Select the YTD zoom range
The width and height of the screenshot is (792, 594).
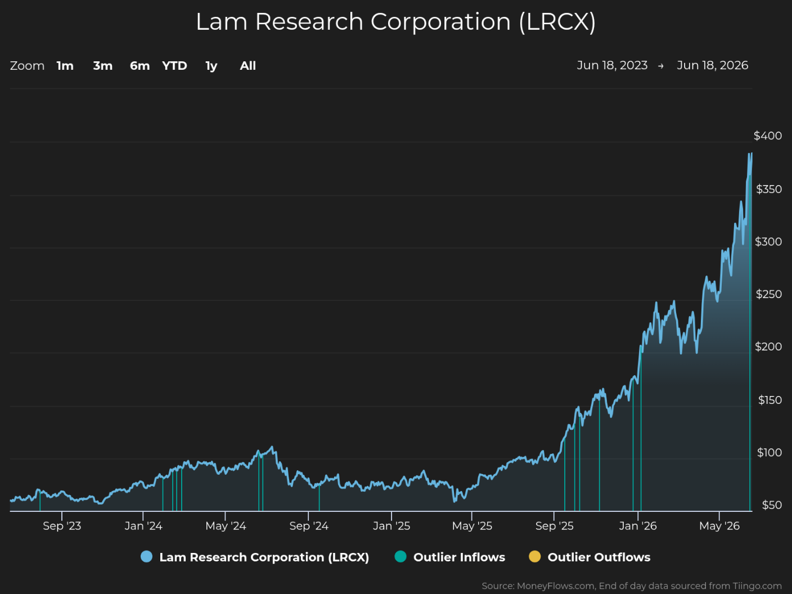coord(174,66)
